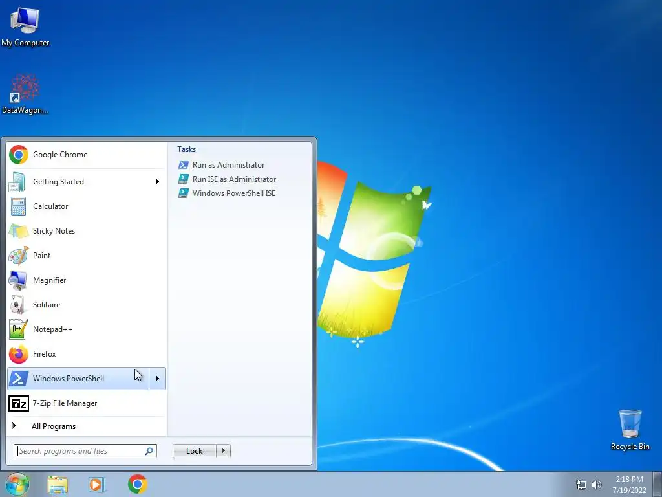Open the shutdown options arrow next to Lock
Viewport: 662px width, 497px height.
[x=223, y=451]
